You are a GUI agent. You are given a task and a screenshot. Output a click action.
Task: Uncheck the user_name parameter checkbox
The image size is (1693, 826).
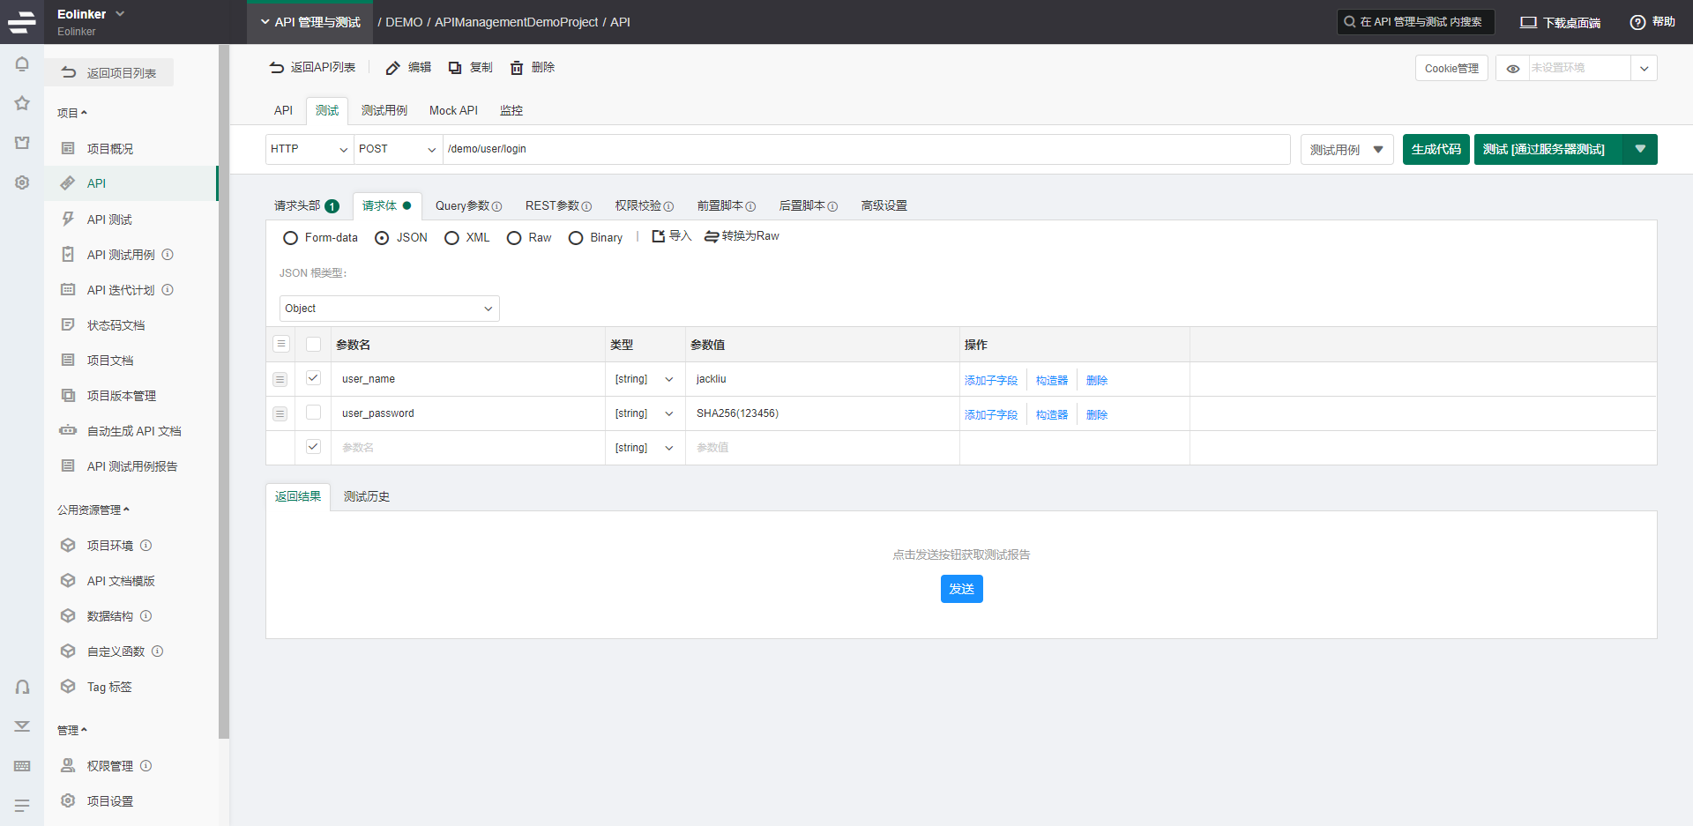click(313, 378)
